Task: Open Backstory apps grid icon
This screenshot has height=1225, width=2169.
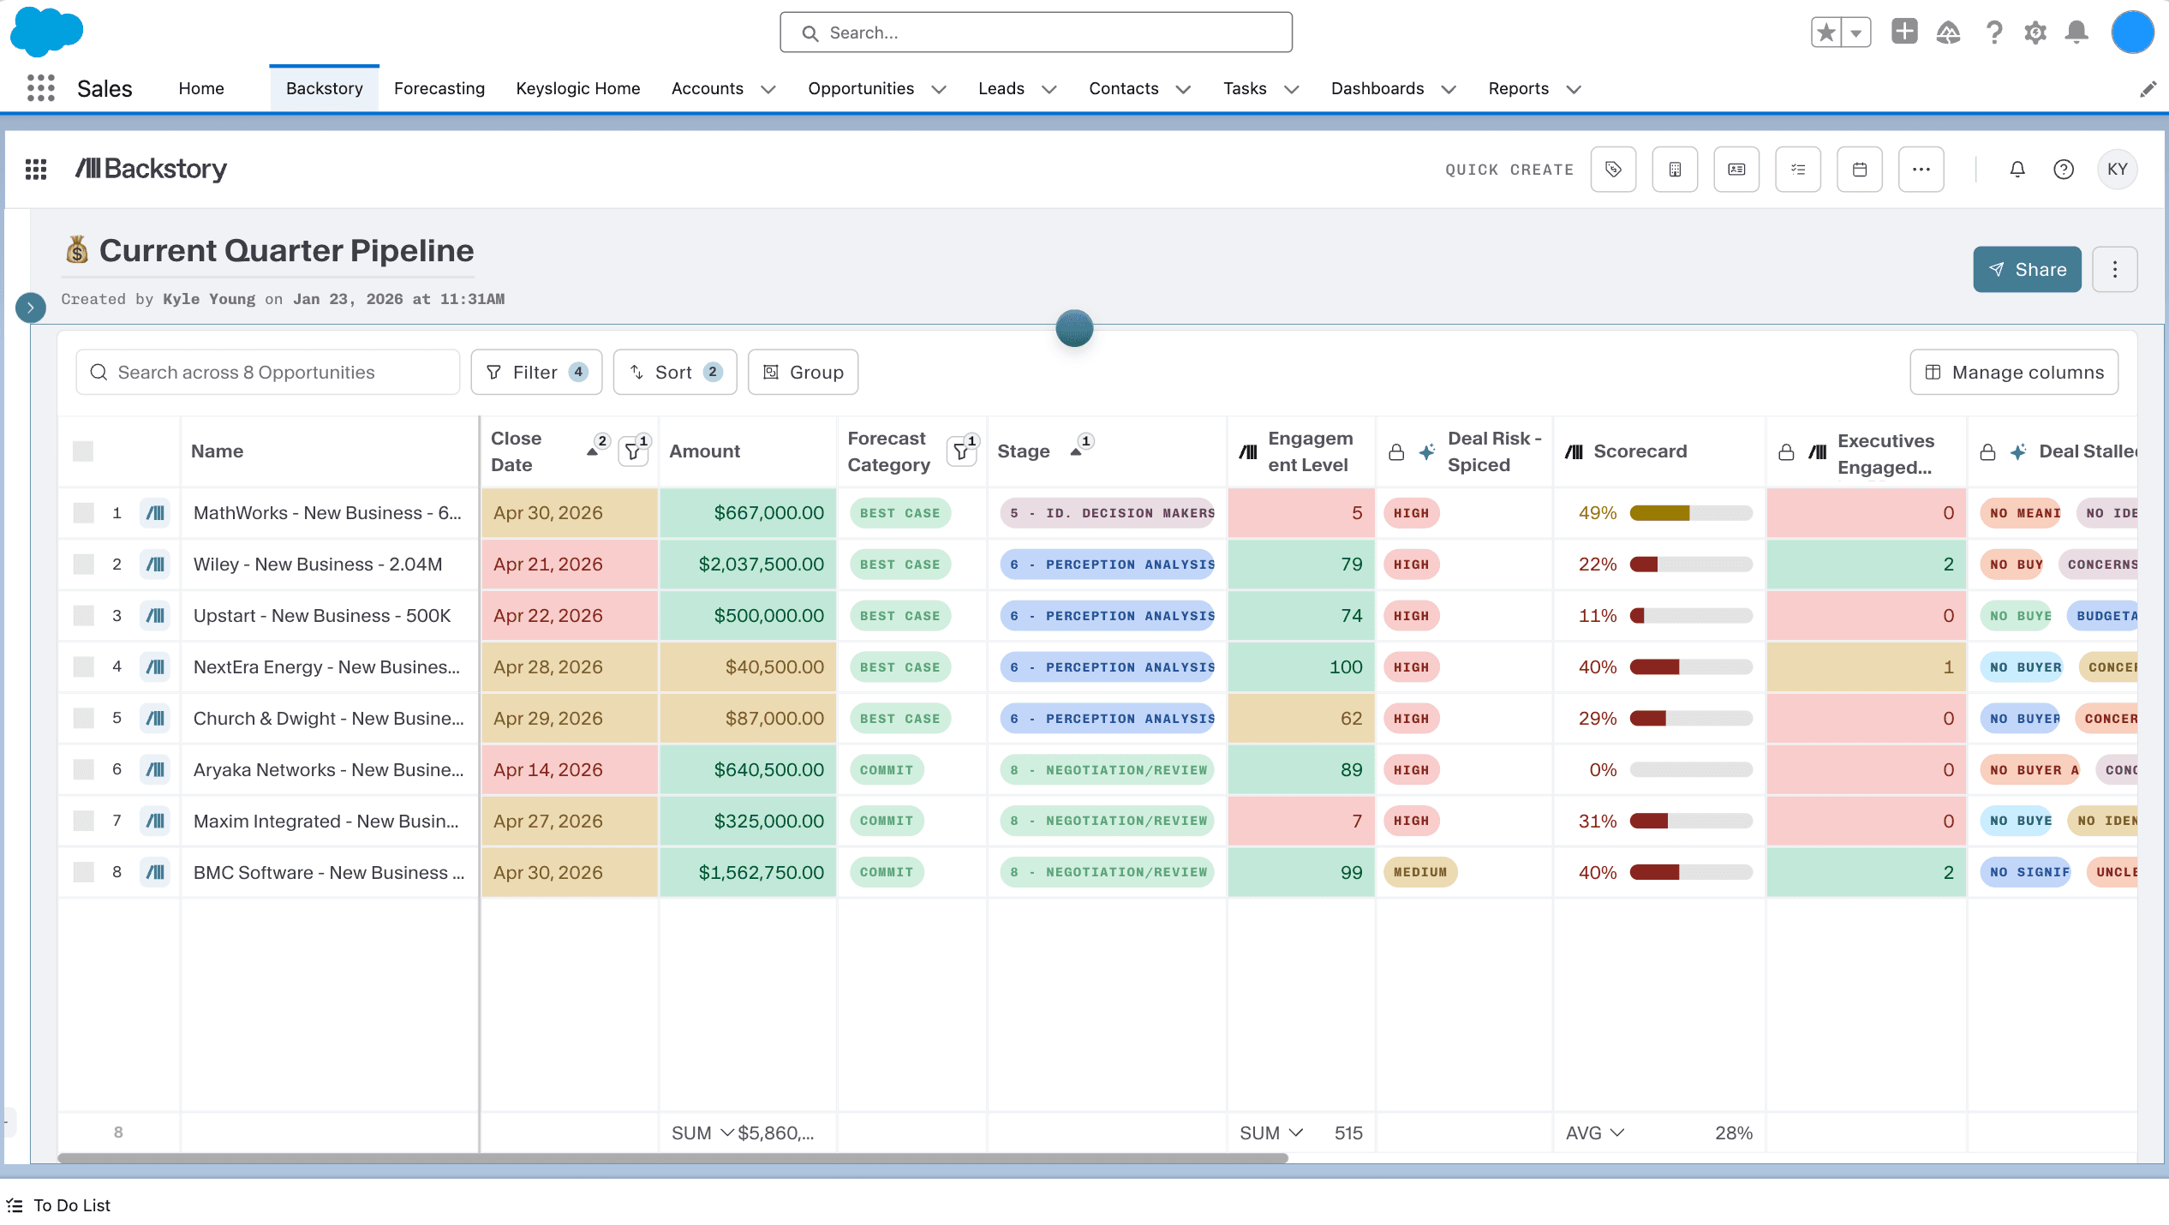Action: tap(36, 169)
